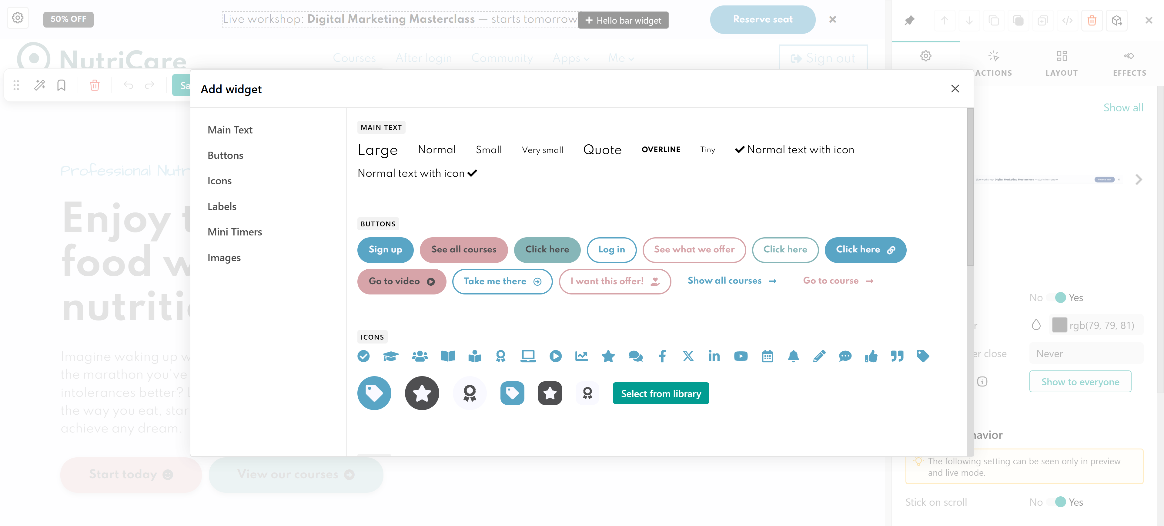Click the magic wand tool in page toolbar

pos(39,85)
